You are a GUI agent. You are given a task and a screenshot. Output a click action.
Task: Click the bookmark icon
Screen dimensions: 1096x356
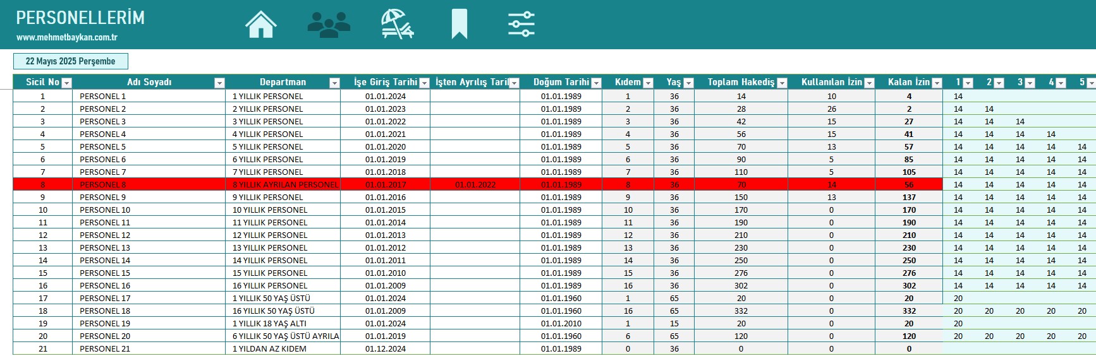[460, 24]
